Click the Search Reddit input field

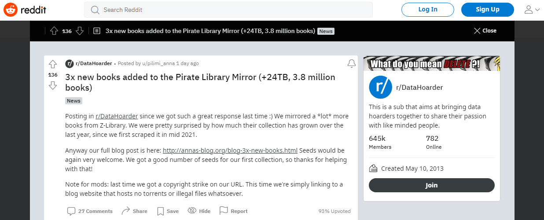click(228, 10)
